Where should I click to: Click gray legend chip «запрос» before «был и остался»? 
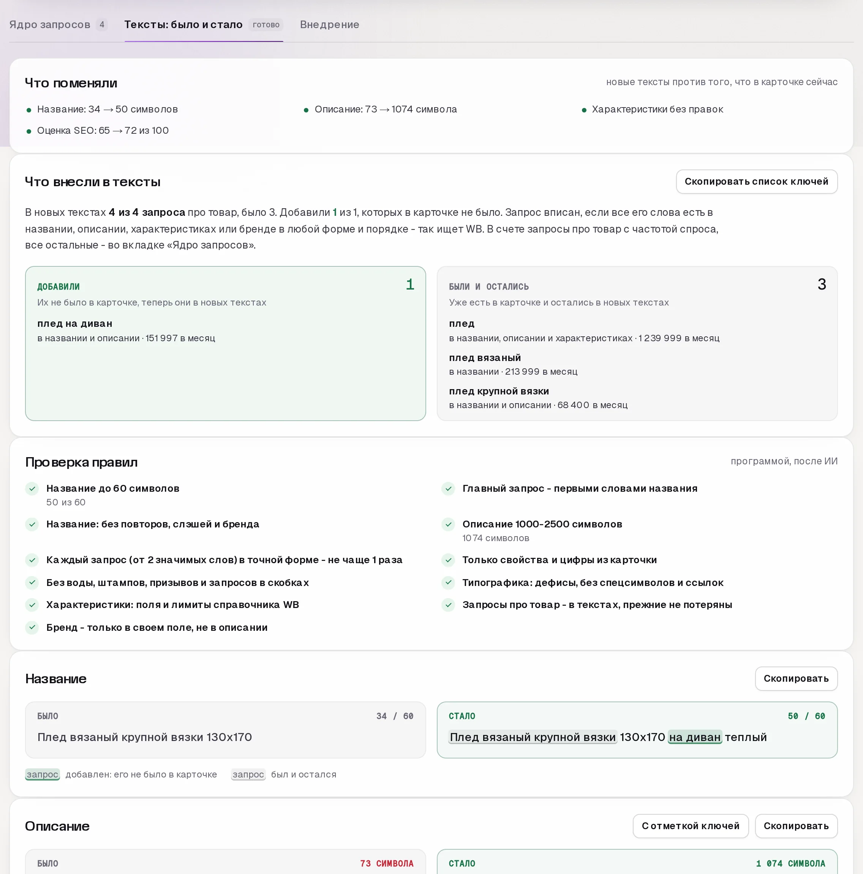tap(248, 774)
